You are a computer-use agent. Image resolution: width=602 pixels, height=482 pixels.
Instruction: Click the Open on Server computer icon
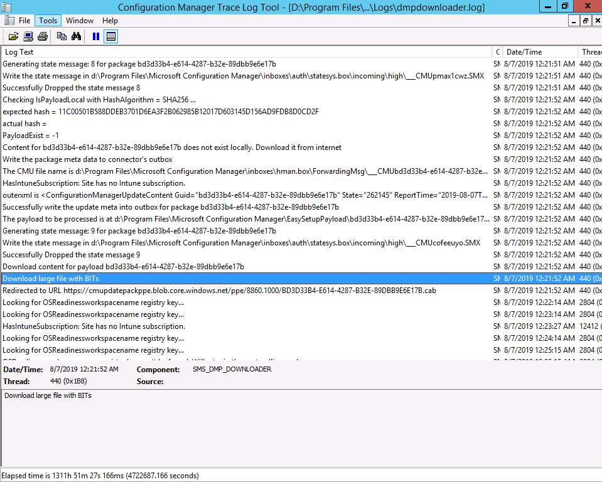[28, 36]
